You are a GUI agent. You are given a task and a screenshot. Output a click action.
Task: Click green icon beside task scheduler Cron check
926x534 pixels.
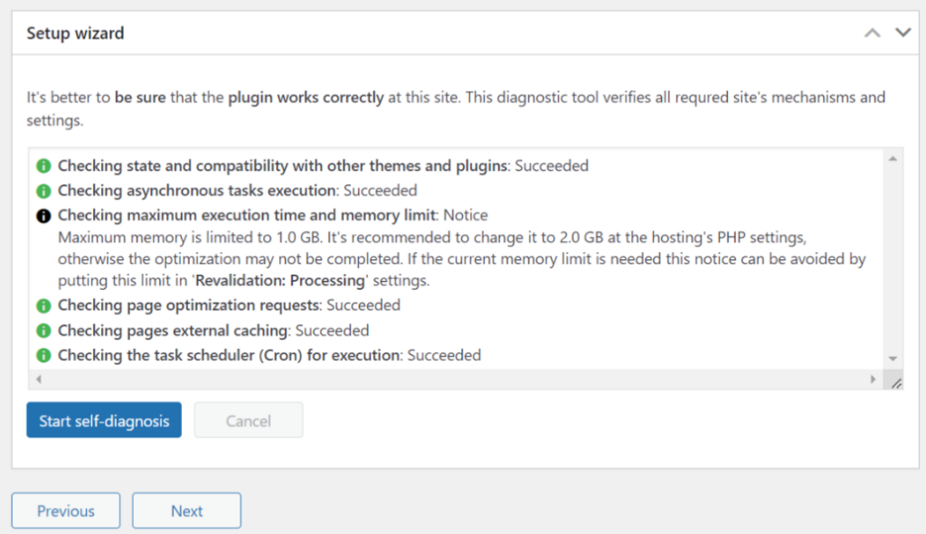pyautogui.click(x=43, y=355)
